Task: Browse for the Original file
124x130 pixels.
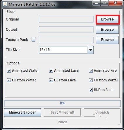Action: [x=107, y=19]
